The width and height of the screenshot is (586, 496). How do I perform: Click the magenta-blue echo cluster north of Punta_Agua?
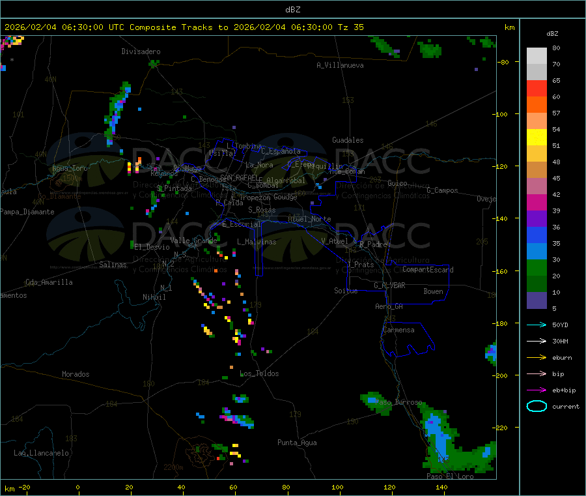pyautogui.click(x=238, y=417)
